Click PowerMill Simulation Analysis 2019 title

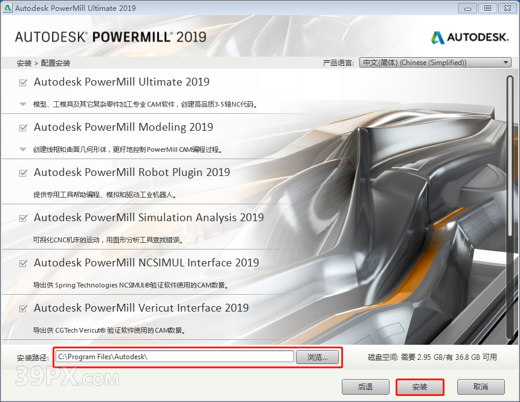(149, 218)
